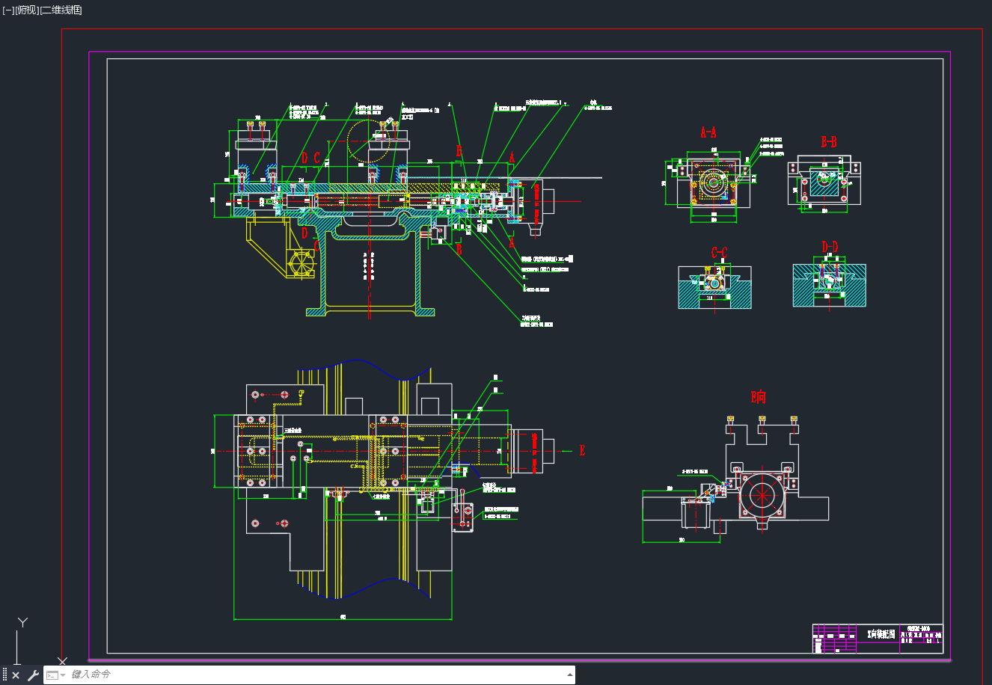The image size is (992, 685).
Task: Select the red E arrow label in plan view
Action: click(x=582, y=450)
